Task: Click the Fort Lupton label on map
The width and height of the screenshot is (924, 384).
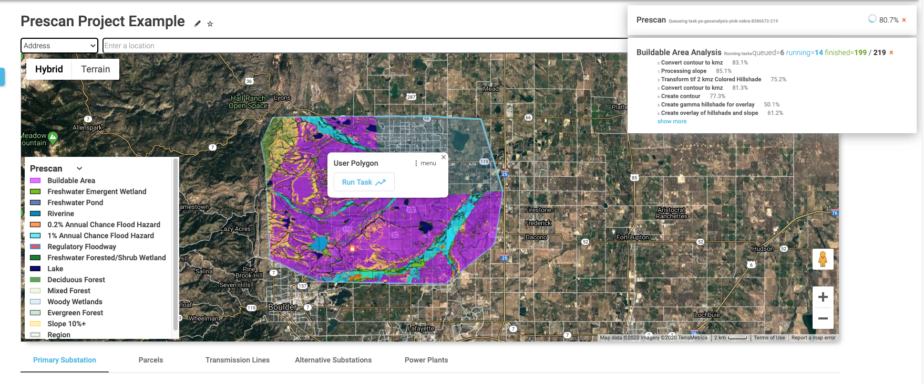Action: tap(633, 237)
